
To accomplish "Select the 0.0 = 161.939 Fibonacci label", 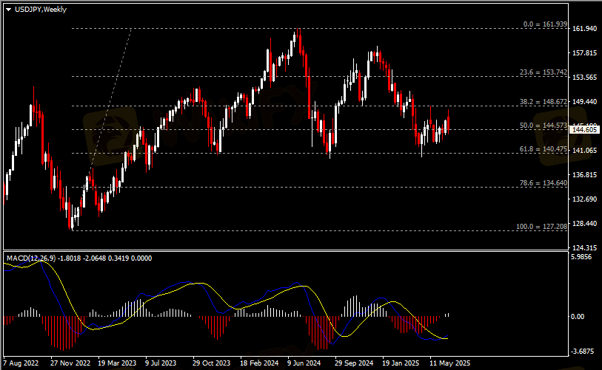I will 544,24.
